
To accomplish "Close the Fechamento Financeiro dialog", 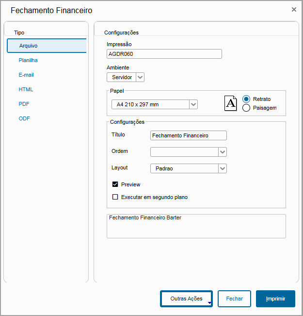I will (294, 9).
